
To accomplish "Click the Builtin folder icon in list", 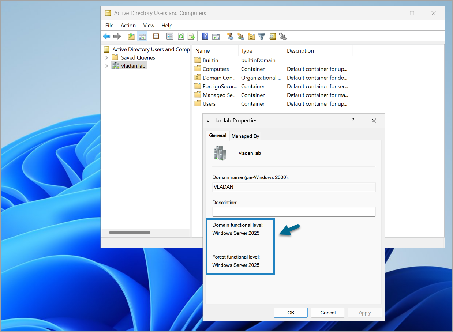I will pyautogui.click(x=198, y=60).
